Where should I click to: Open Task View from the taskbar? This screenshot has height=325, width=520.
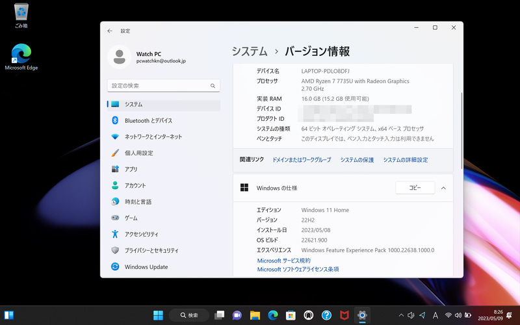[x=219, y=315]
